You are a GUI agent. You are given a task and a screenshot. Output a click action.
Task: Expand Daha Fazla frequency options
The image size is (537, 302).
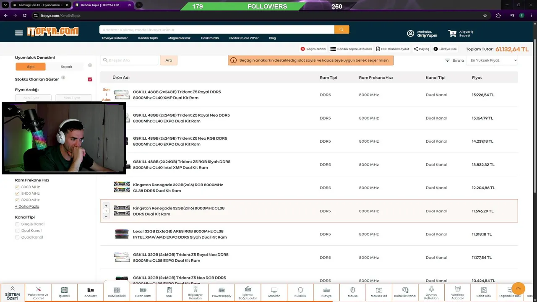click(27, 206)
